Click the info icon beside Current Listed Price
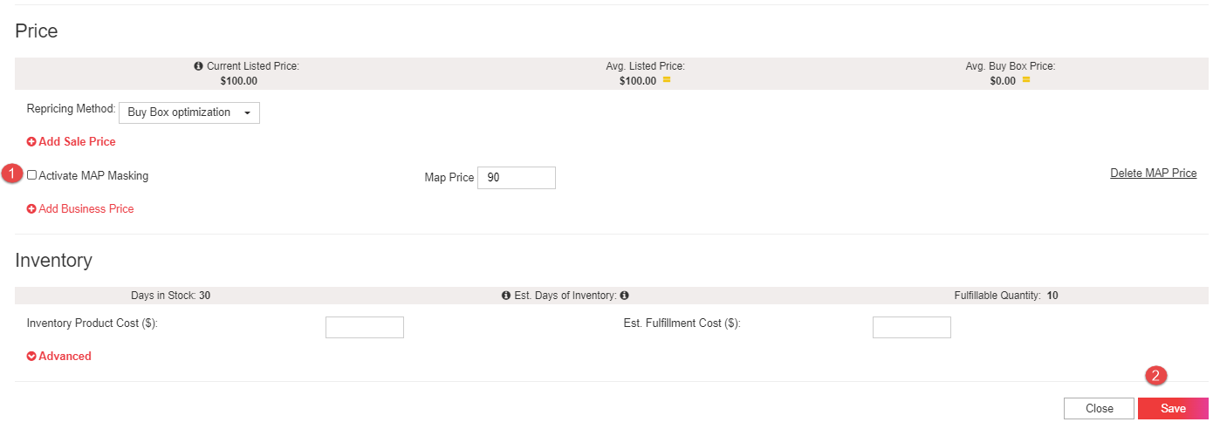Screen dimensions: 1220x422 click(x=198, y=66)
